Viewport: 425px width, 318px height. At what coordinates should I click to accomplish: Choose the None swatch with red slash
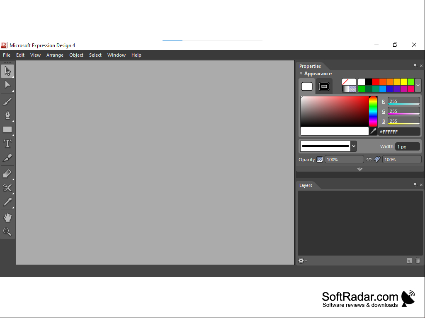pyautogui.click(x=345, y=82)
